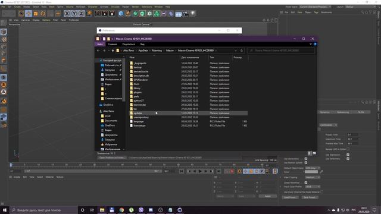The width and height of the screenshot is (381, 214).
Task: Click Apply in coordinate manager
Action: point(267,196)
